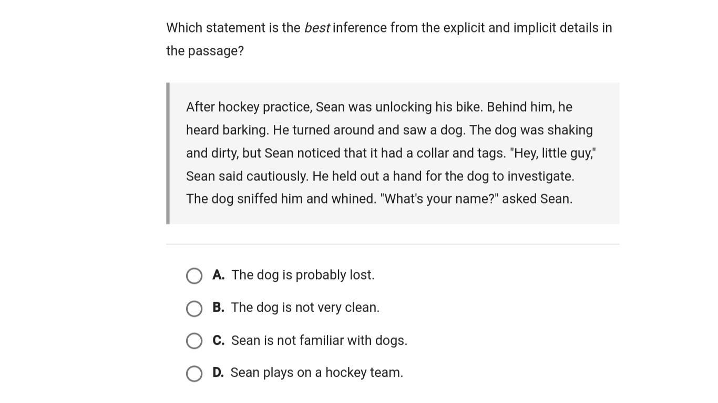Pick "Sean plays on a hockey team." text
718x403 pixels.
click(x=316, y=373)
